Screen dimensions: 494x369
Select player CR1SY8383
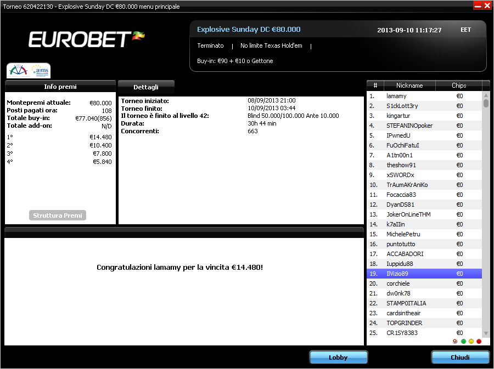click(424, 333)
